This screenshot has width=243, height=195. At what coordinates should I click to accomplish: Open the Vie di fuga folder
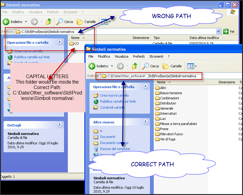click(x=167, y=139)
